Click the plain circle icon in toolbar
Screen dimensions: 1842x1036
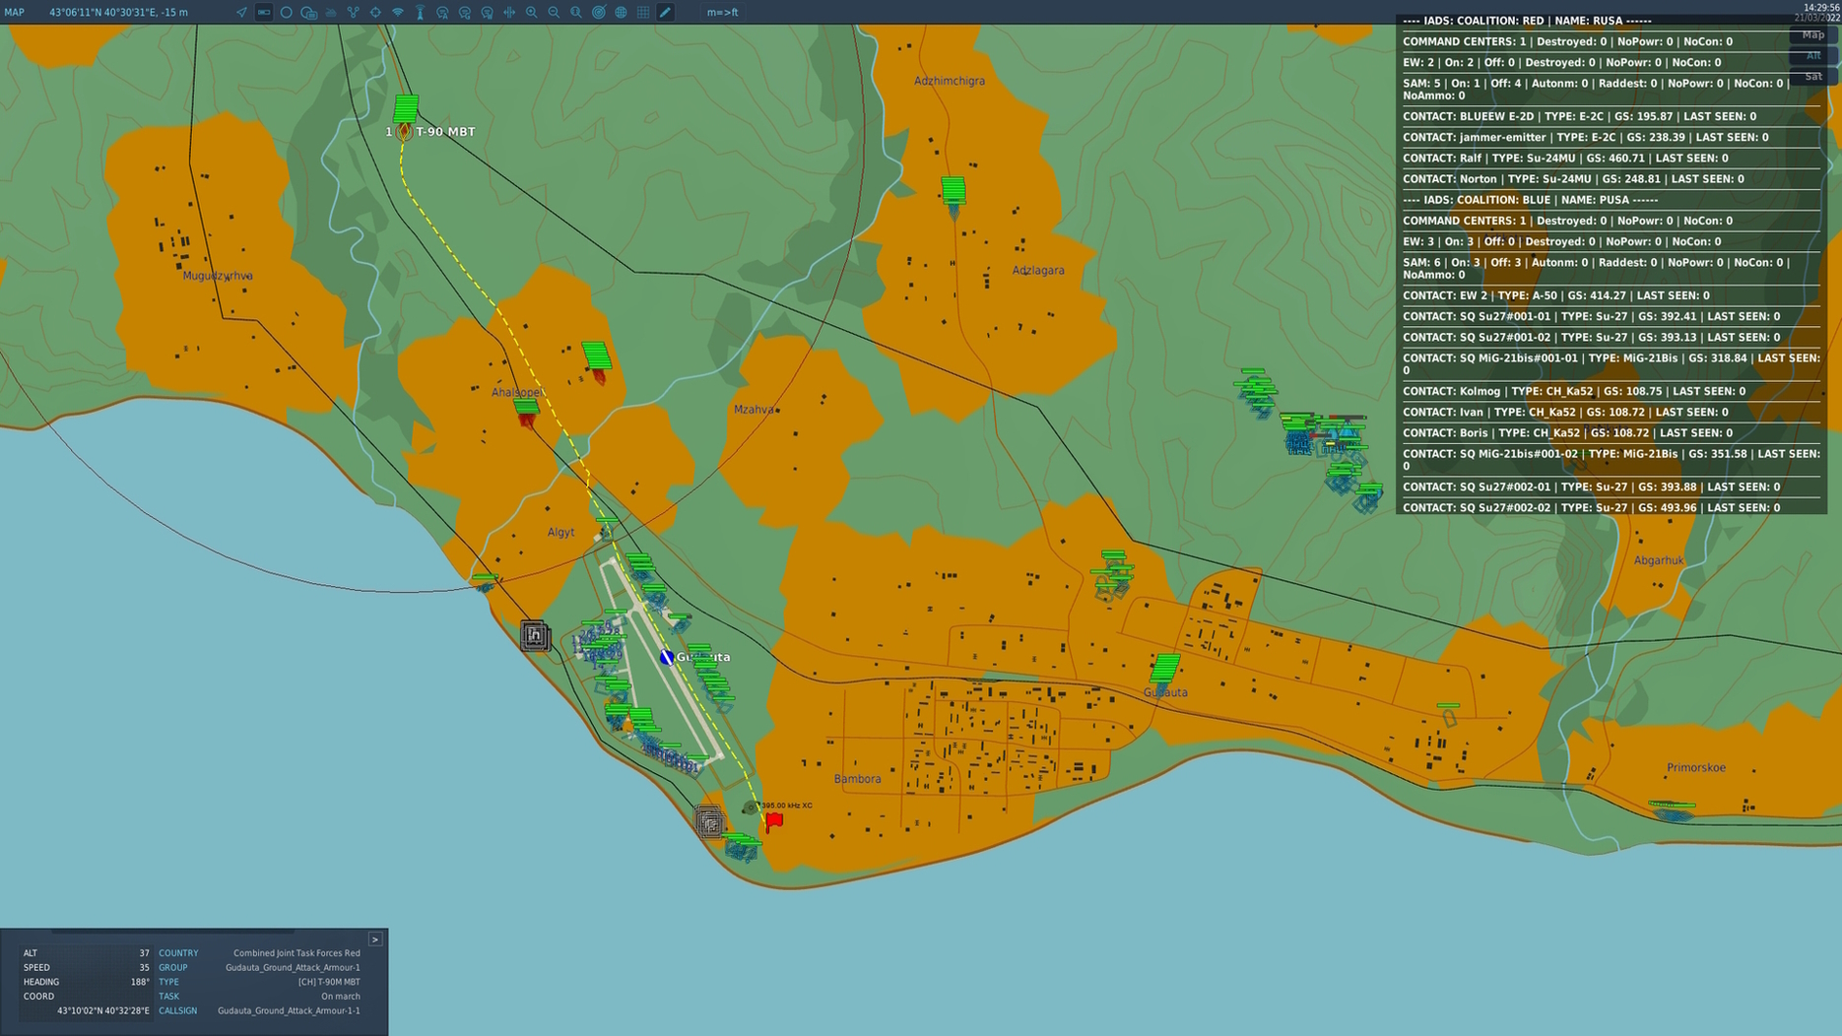(287, 12)
